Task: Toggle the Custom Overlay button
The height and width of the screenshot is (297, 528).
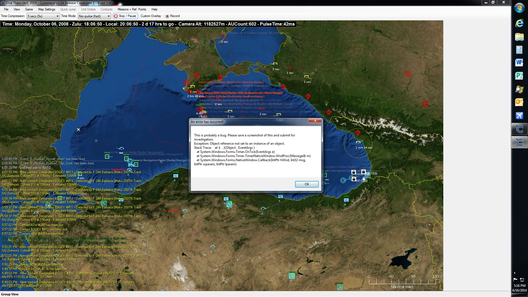Action: click(151, 16)
